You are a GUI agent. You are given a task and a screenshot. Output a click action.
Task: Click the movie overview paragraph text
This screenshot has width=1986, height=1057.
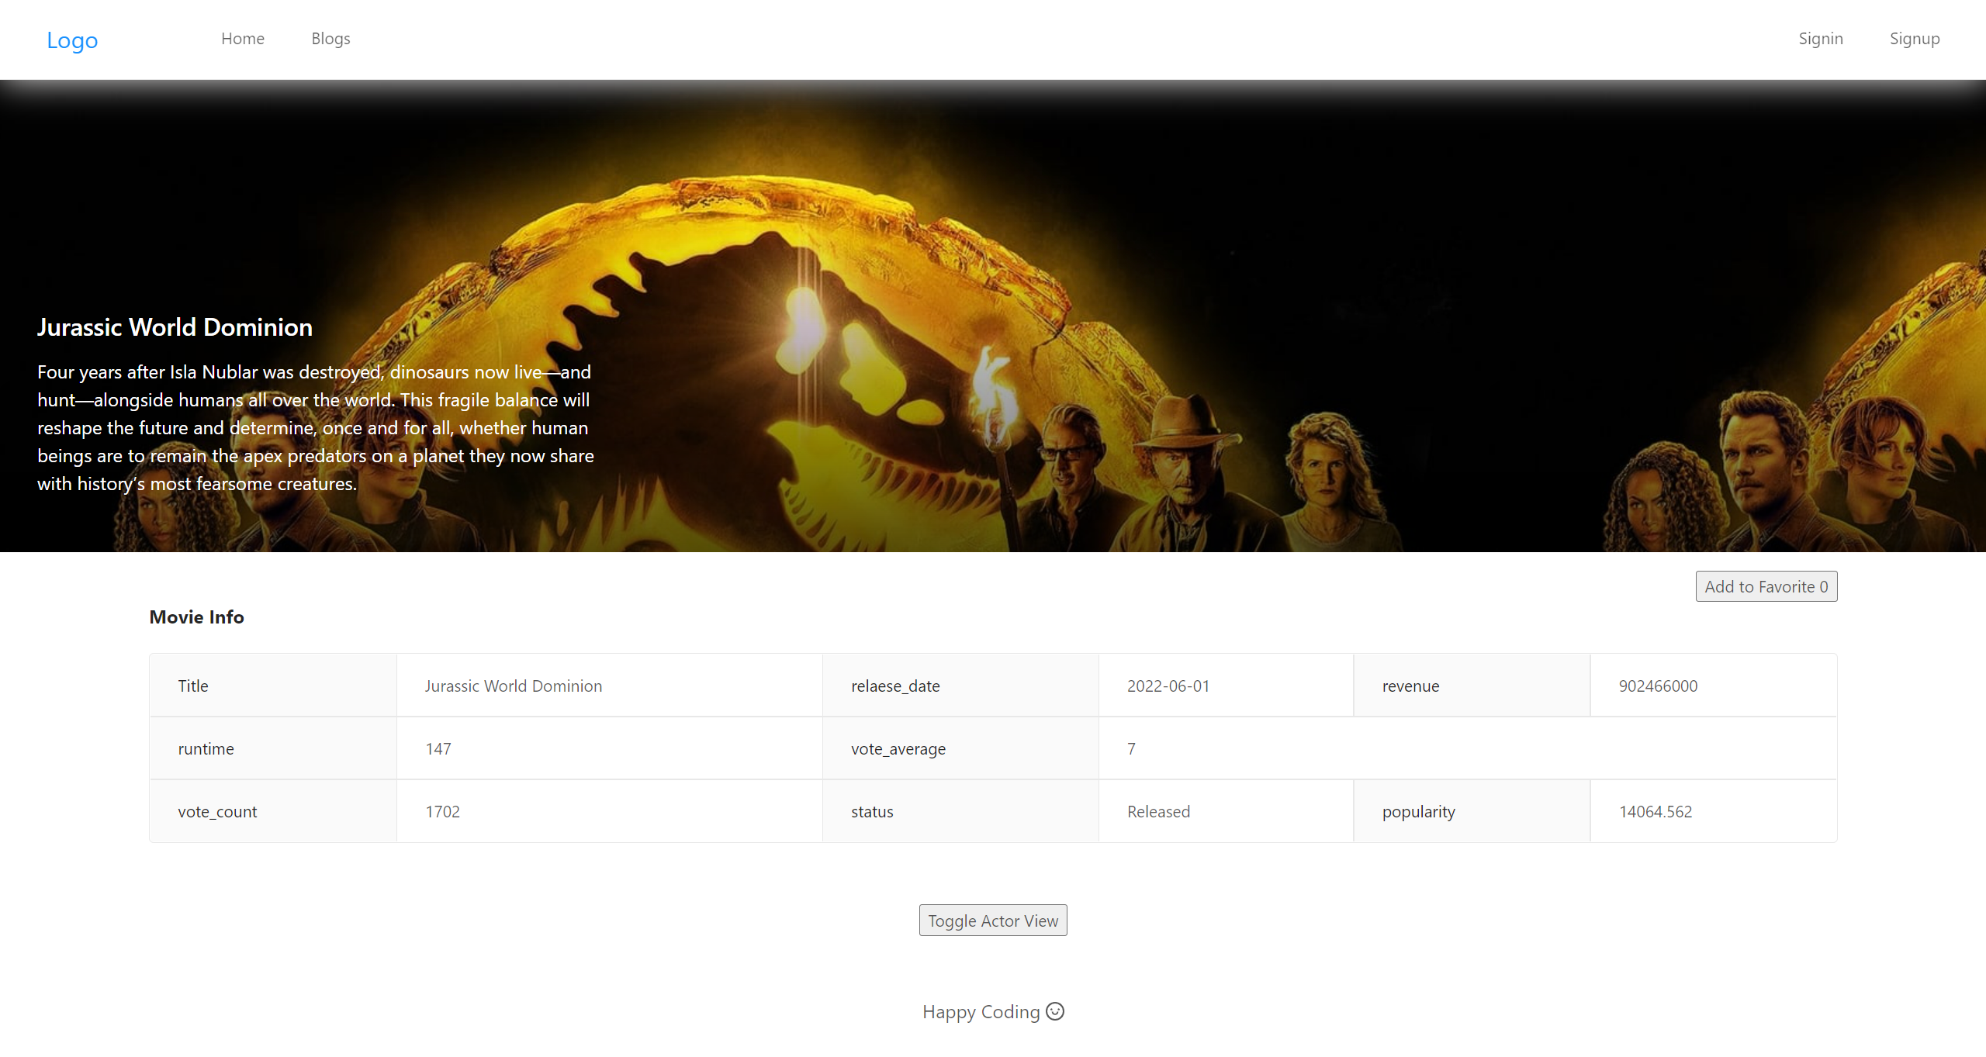pyautogui.click(x=315, y=428)
